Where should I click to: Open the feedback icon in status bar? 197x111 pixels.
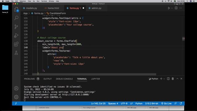pos(175,104)
